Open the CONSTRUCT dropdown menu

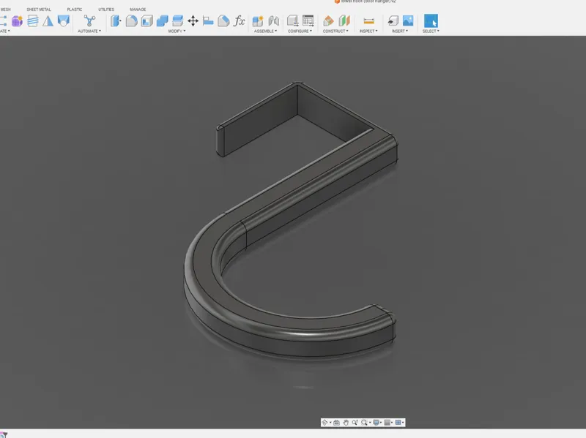(335, 31)
